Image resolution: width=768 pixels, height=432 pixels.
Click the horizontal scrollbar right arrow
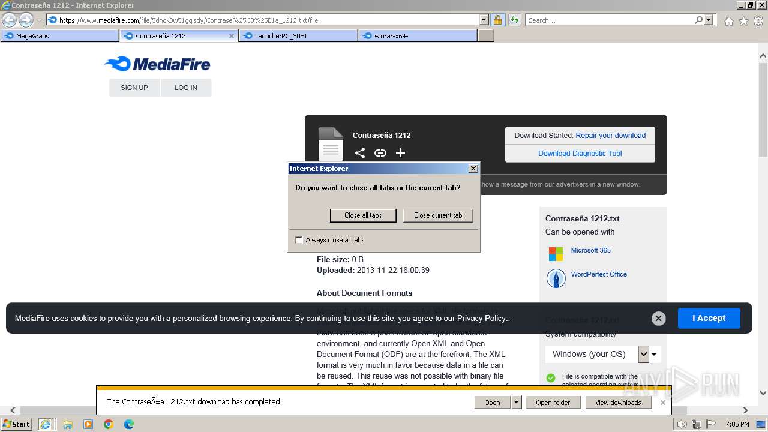pyautogui.click(x=746, y=410)
